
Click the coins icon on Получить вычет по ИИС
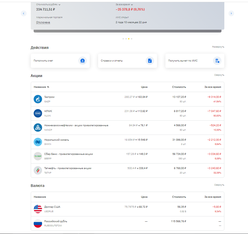[217, 61]
